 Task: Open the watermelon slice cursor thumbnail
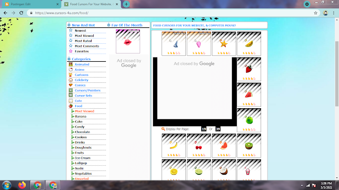coord(249,94)
